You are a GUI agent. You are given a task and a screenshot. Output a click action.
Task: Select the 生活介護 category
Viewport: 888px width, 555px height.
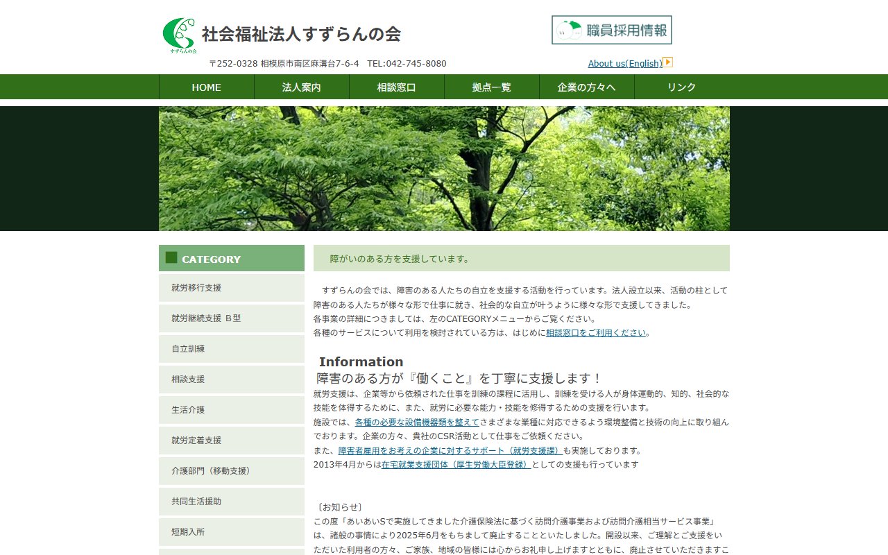coord(232,409)
